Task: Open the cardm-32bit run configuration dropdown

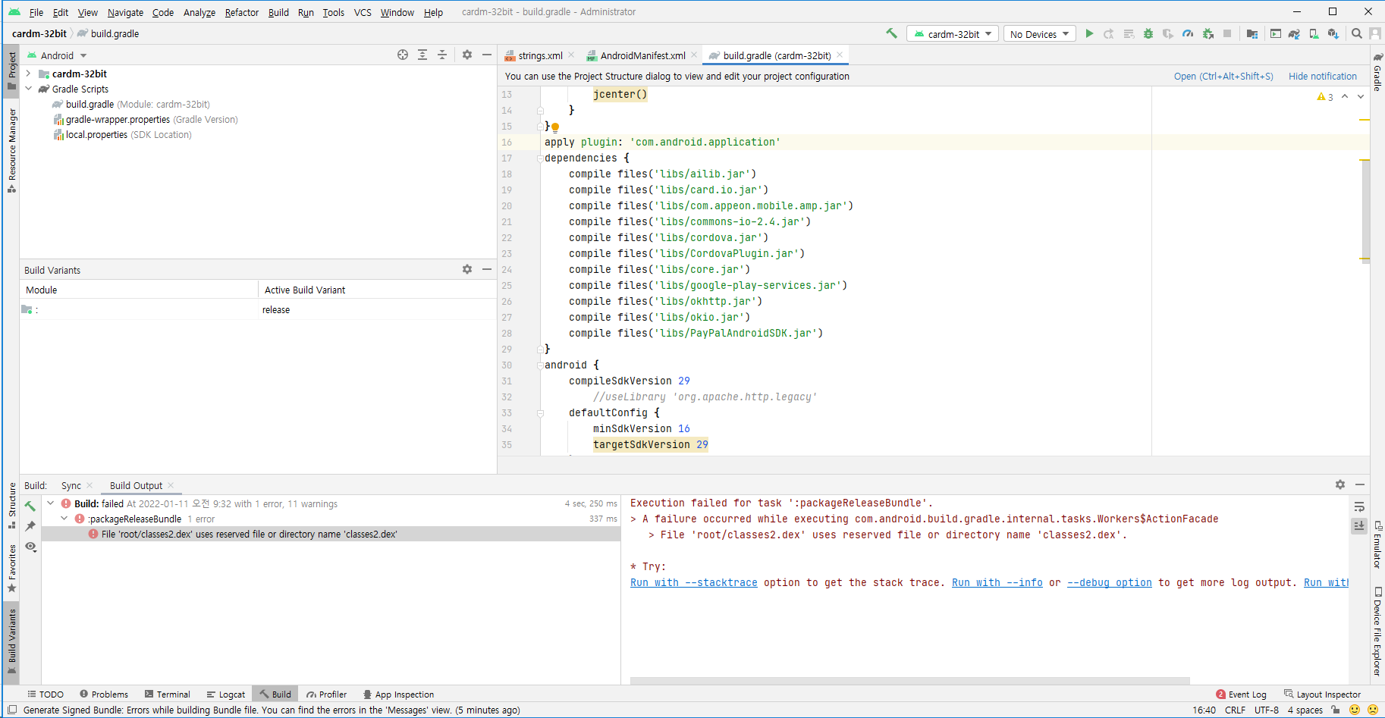Action: [953, 34]
